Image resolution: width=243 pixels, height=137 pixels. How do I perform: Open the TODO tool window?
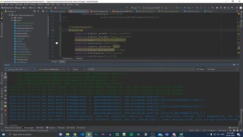[x=40, y=128]
